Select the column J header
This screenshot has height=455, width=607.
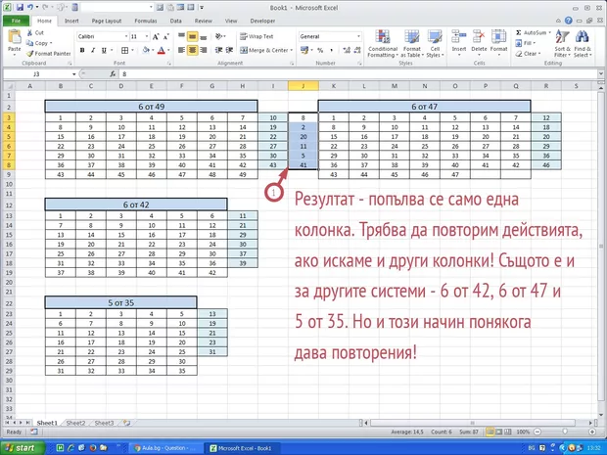point(303,86)
